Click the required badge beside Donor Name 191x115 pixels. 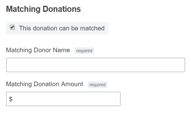[x=84, y=51]
